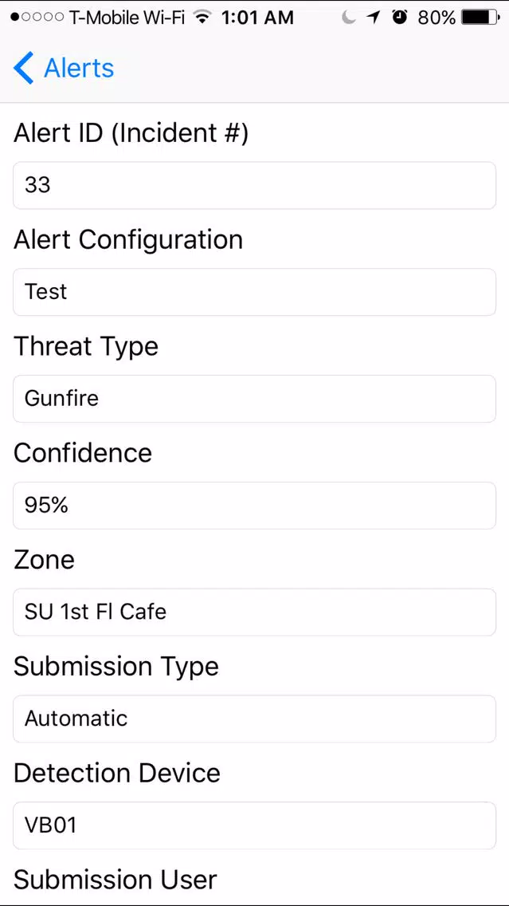Viewport: 509px width, 906px height.
Task: Select the Detection Device field VB01
Action: coord(255,825)
